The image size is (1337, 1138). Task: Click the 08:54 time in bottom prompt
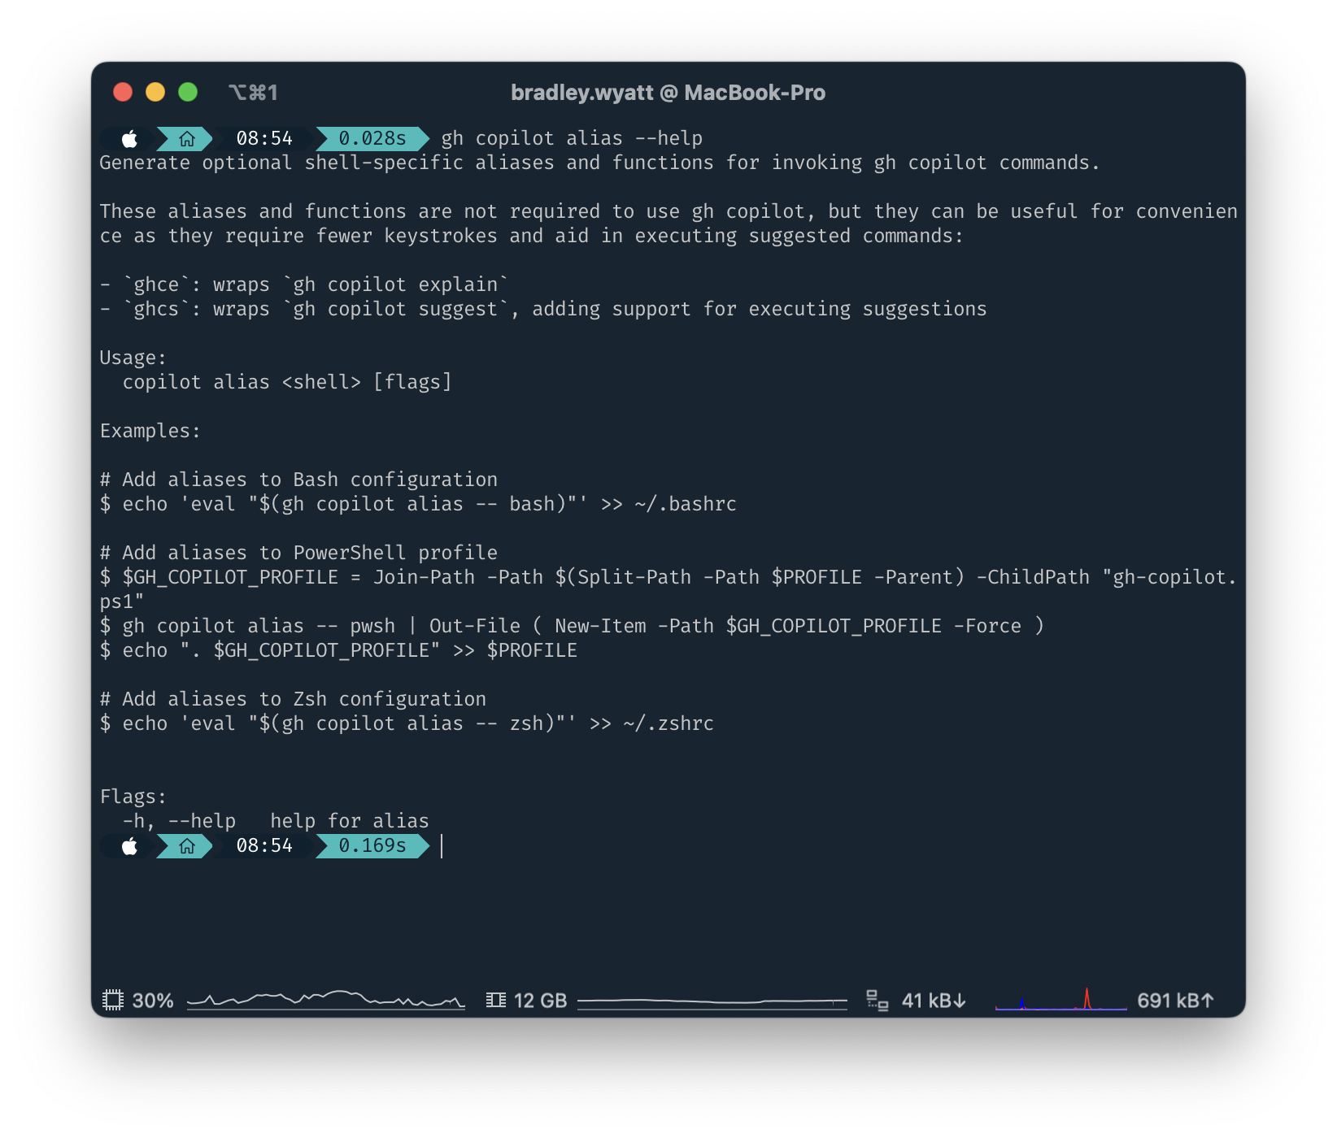(264, 846)
